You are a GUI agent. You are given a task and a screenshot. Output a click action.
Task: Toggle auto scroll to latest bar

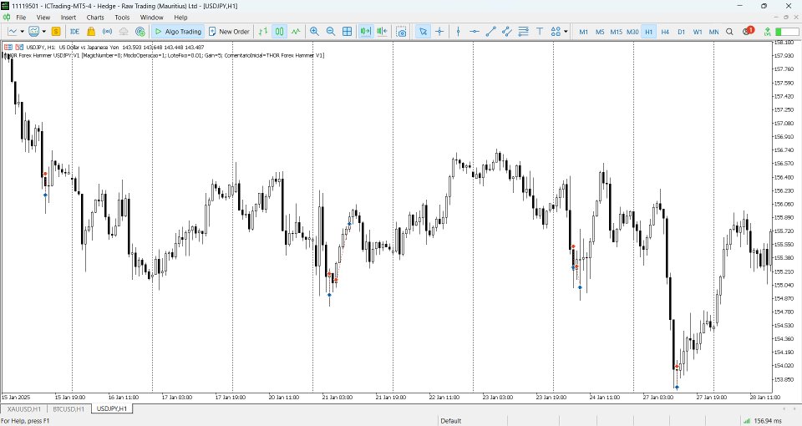(x=365, y=31)
